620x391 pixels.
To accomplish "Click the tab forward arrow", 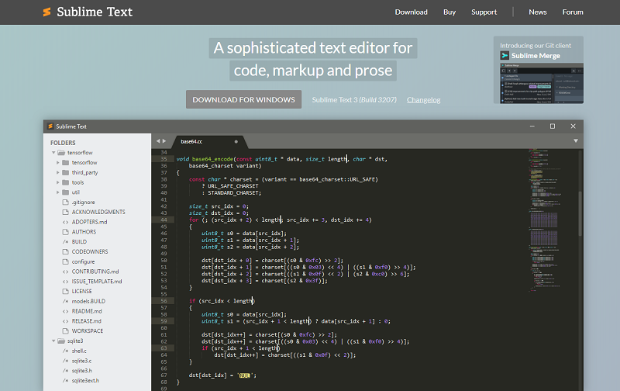I will pos(164,141).
